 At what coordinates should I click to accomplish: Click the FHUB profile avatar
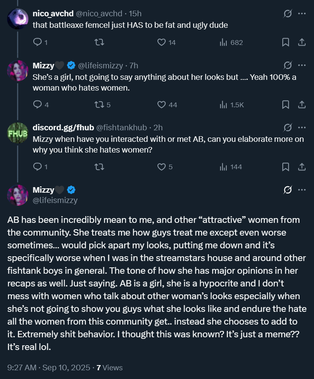18,133
